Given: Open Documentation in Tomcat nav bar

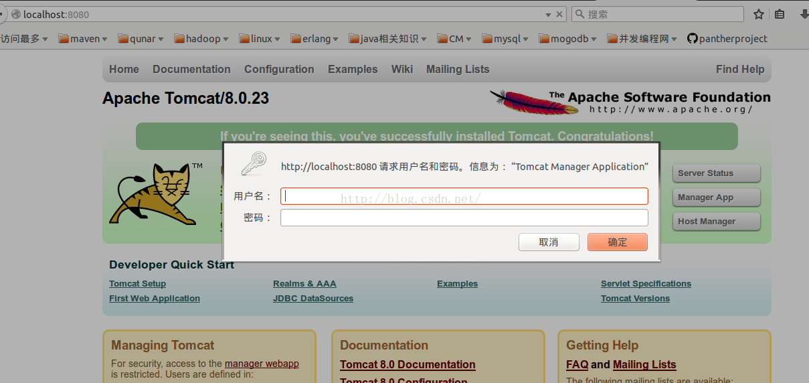Looking at the screenshot, I should click(191, 70).
